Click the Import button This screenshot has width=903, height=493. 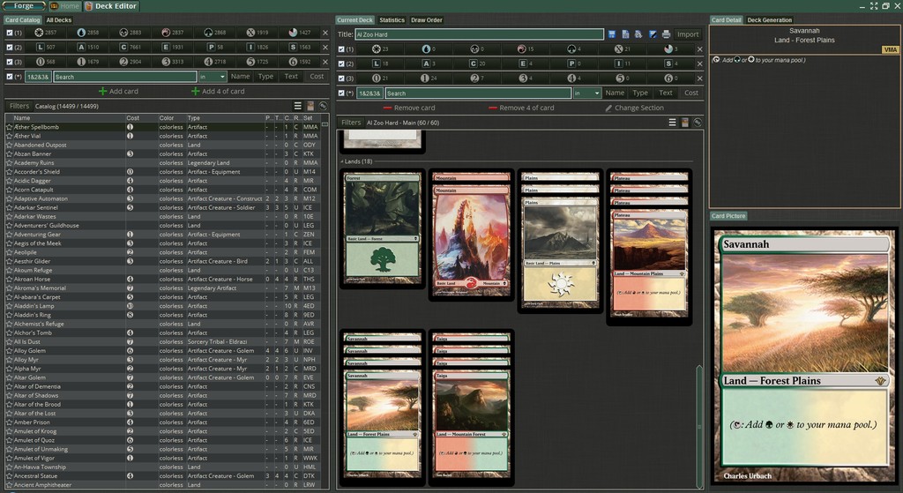click(688, 34)
